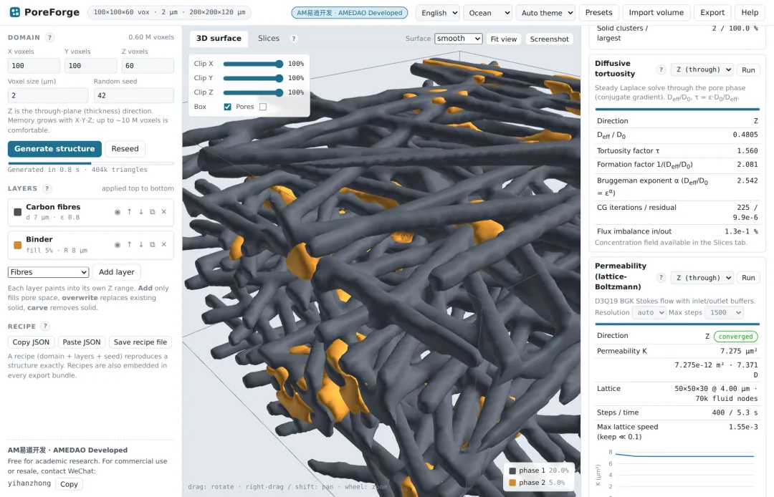The width and height of the screenshot is (774, 497).
Task: Open help for the Domain section
Action: 49,37
